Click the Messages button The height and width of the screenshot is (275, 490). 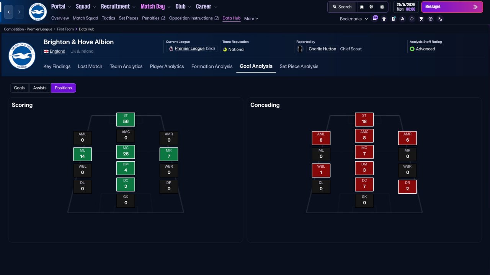452,7
